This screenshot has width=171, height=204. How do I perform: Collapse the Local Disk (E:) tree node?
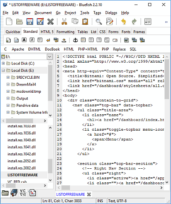(3, 70)
